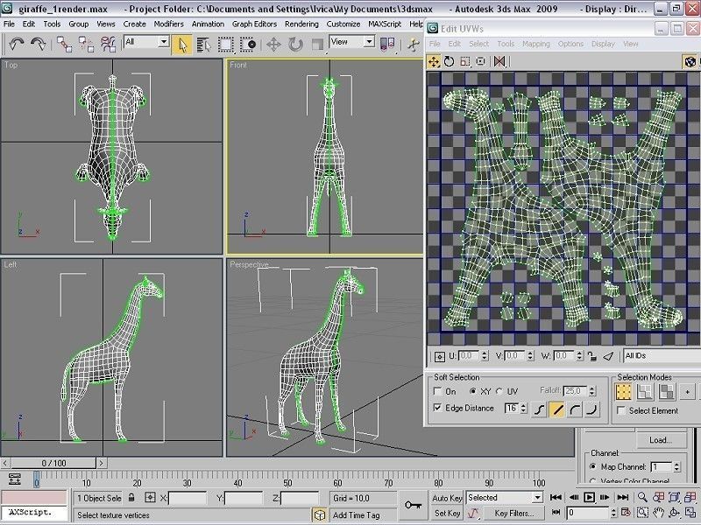
Task: Open the All IDs dropdown in Edit UVWs
Action: (662, 356)
